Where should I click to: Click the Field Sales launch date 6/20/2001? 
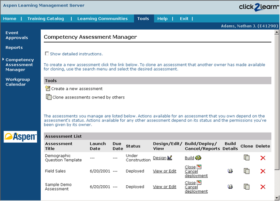(100, 171)
